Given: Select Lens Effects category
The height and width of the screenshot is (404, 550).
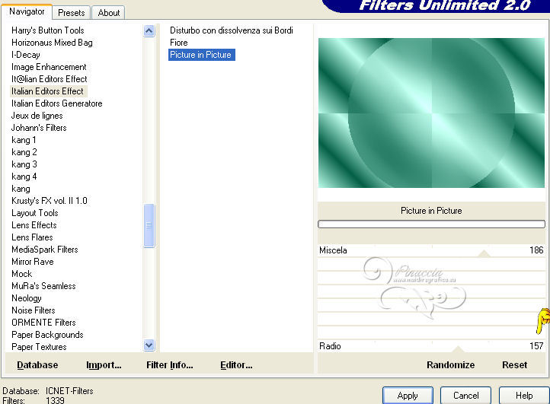Looking at the screenshot, I should (34, 225).
